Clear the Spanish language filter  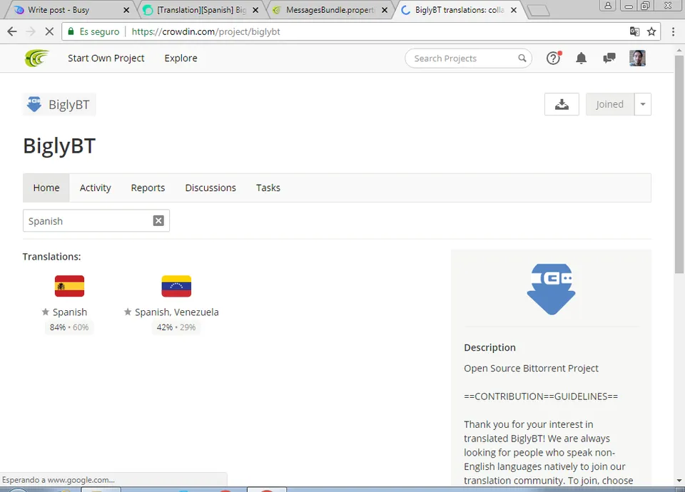pos(158,221)
